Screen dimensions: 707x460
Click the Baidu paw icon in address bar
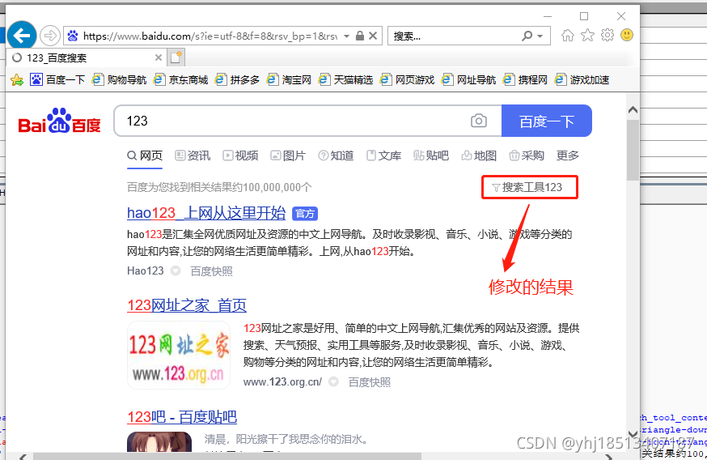pyautogui.click(x=73, y=36)
